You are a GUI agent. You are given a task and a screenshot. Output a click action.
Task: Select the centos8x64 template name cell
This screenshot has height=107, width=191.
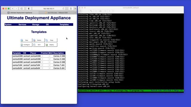(18, 68)
